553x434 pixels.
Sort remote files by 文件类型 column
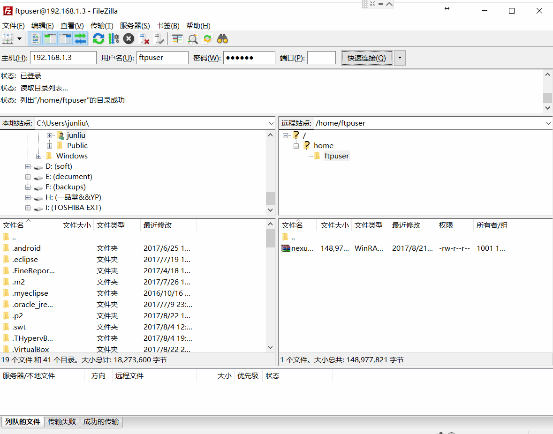click(x=369, y=225)
